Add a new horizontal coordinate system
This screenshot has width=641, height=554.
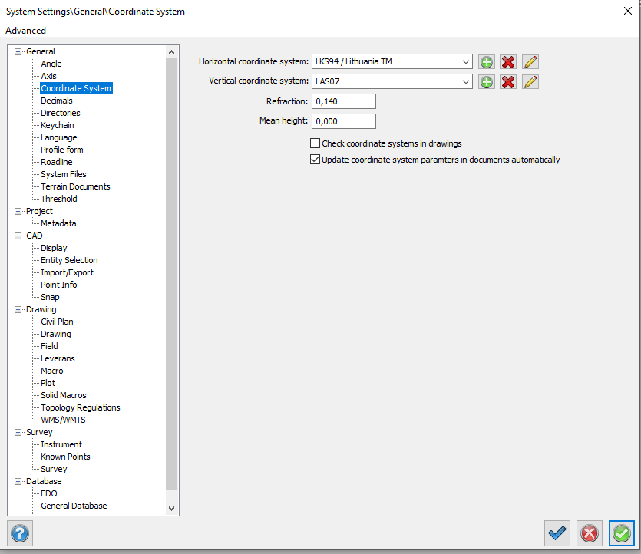click(x=487, y=62)
